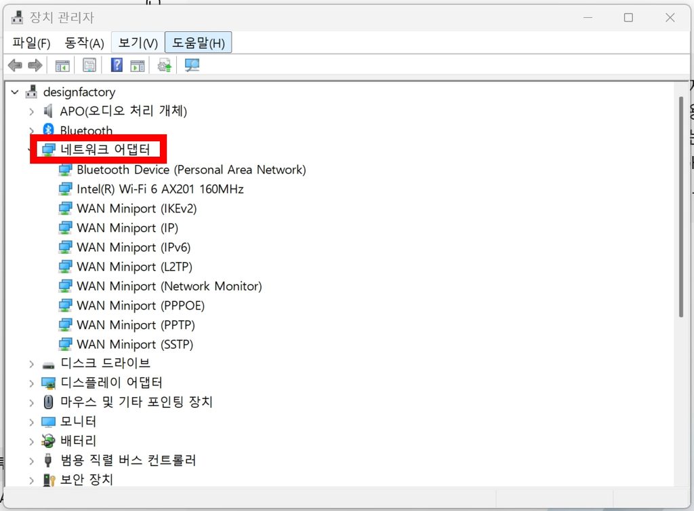694x511 pixels.
Task: Maximize the Device Manager window
Action: coord(628,17)
